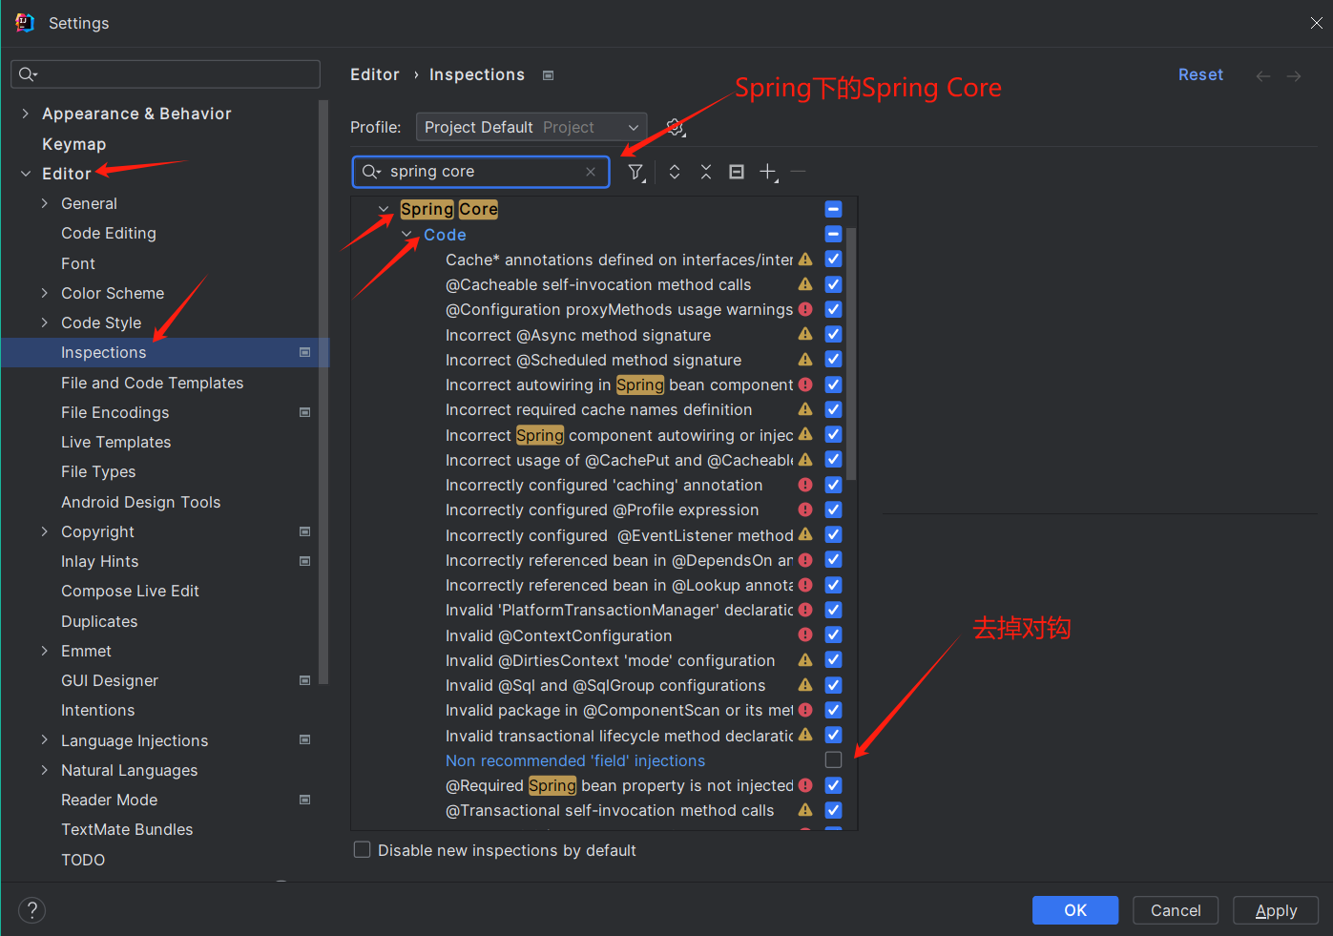Select TextMate Bundles entry
Viewport: 1333px width, 936px height.
point(127,829)
